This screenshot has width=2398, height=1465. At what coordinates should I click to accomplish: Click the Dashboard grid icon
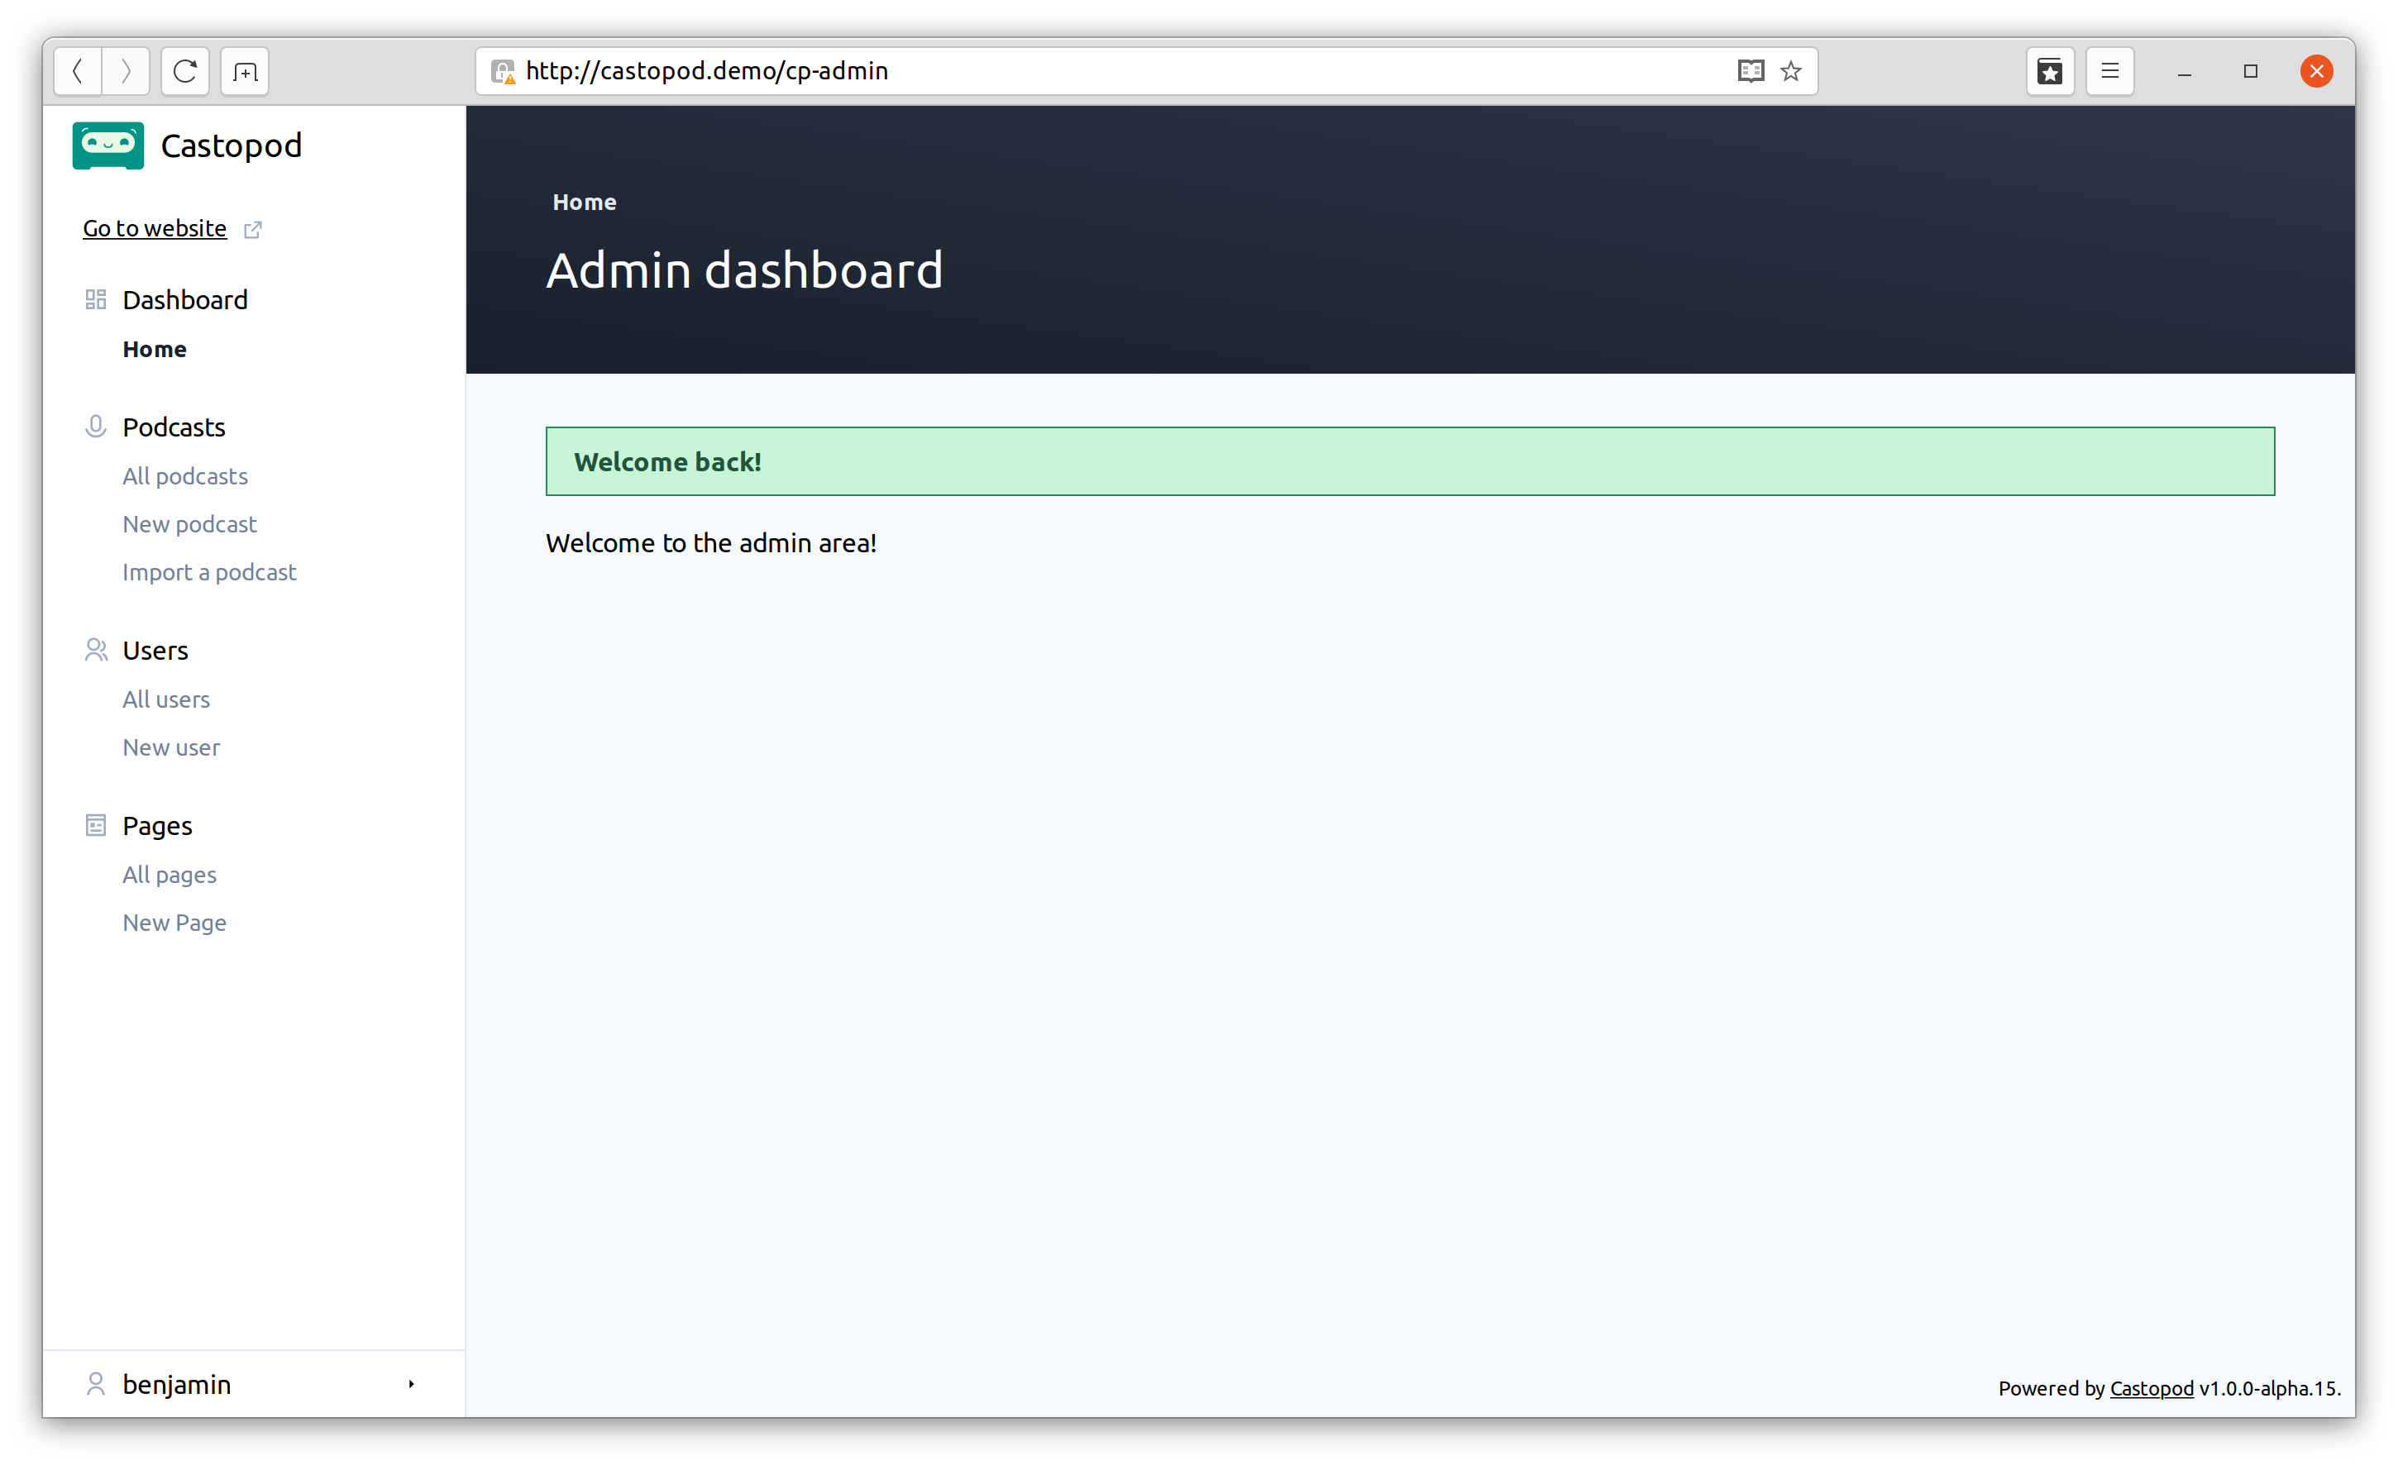95,299
